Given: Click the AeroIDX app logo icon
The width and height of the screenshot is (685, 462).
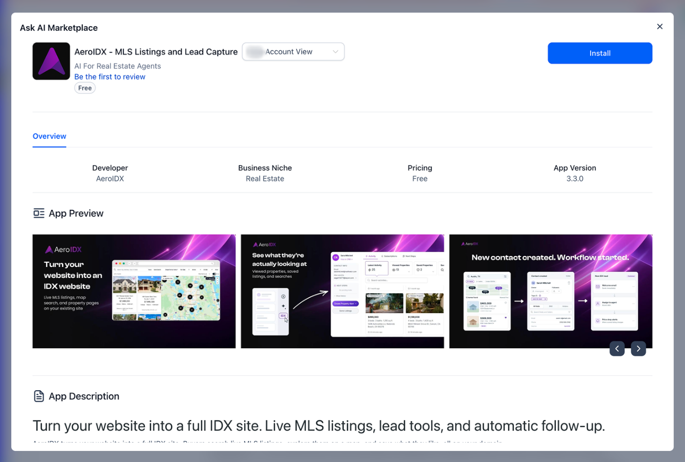Looking at the screenshot, I should (51, 61).
